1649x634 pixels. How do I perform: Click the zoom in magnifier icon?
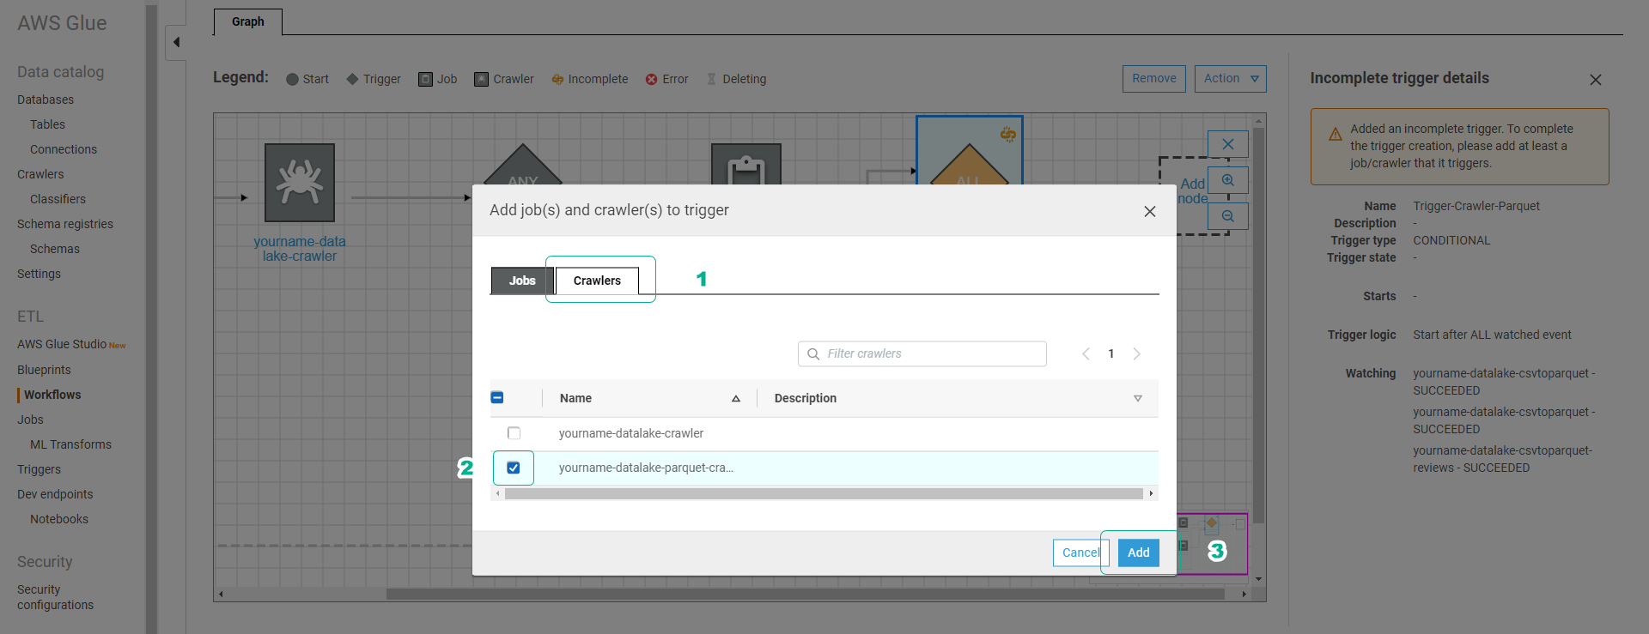pos(1227,181)
